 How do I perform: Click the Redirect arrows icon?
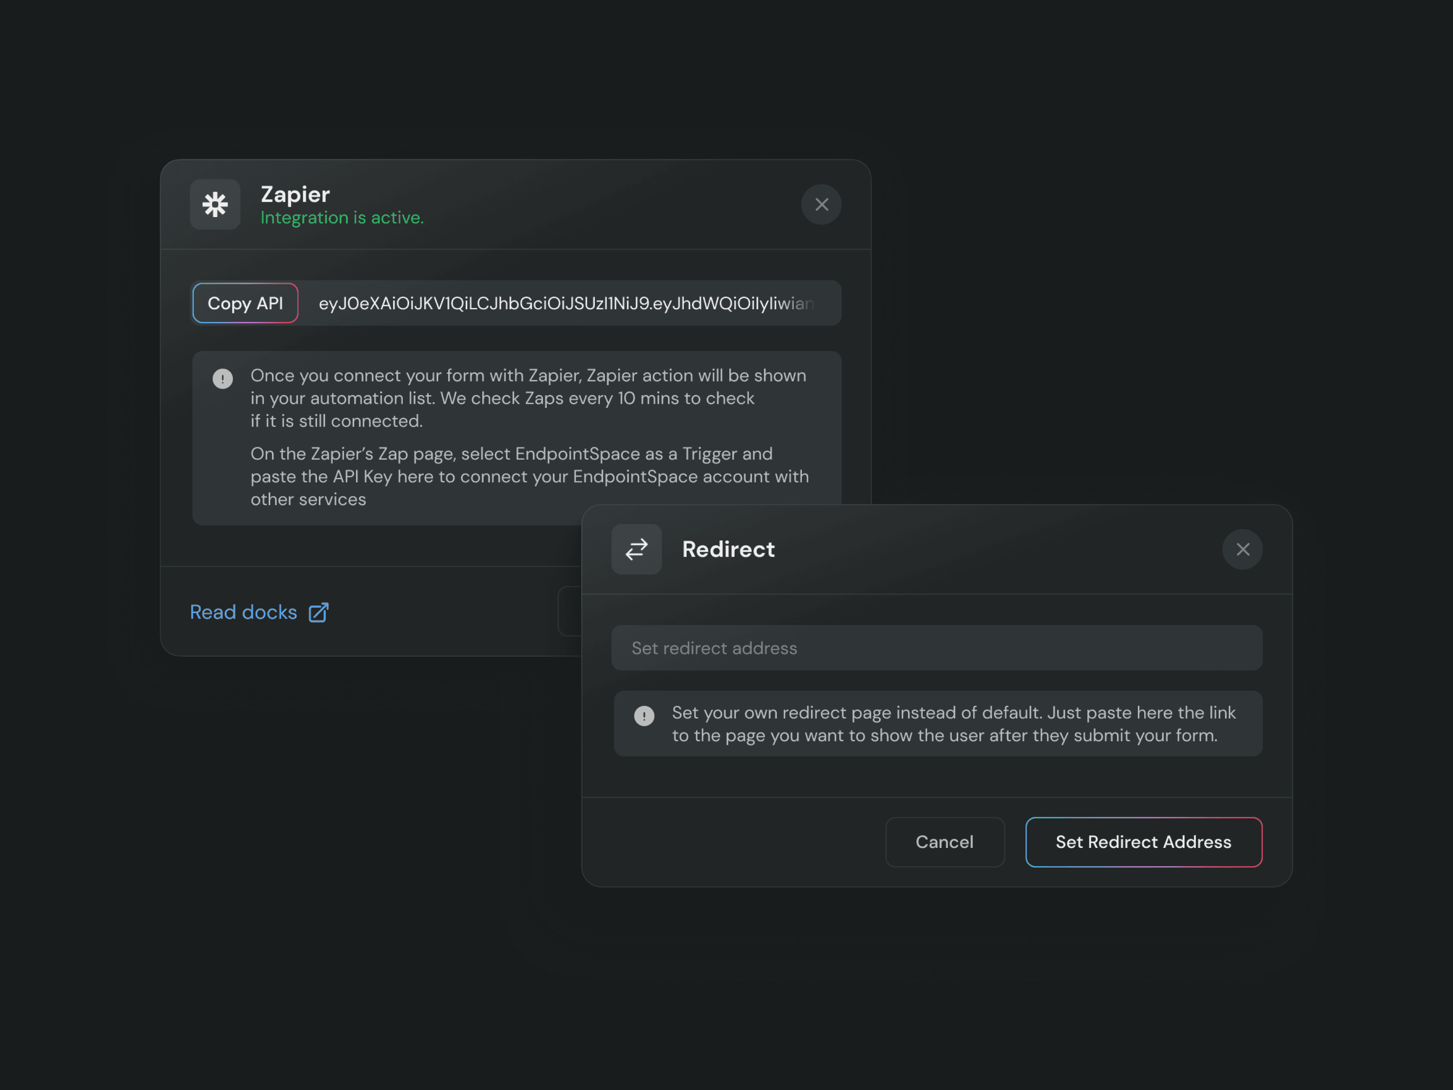click(x=637, y=549)
